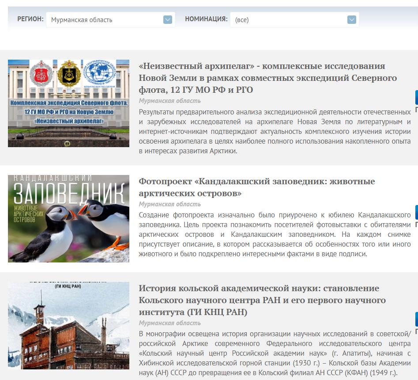Click the blue button beside the Кандалакшский заповедник entry
This screenshot has height=380, width=418.
tap(416, 213)
